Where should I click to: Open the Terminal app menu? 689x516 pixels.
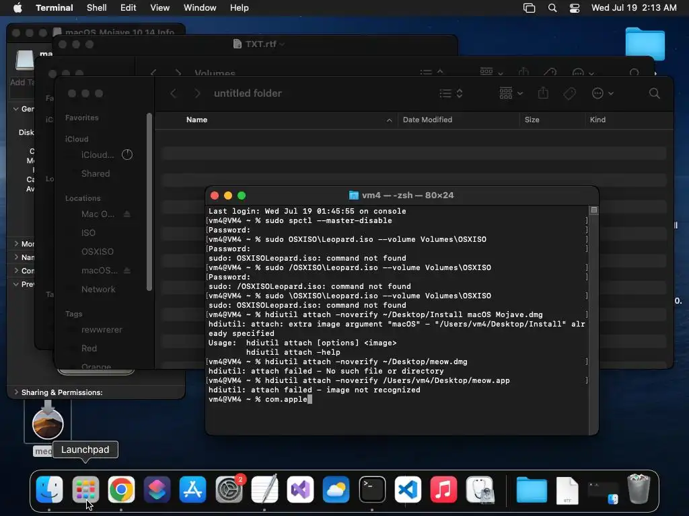(x=55, y=8)
